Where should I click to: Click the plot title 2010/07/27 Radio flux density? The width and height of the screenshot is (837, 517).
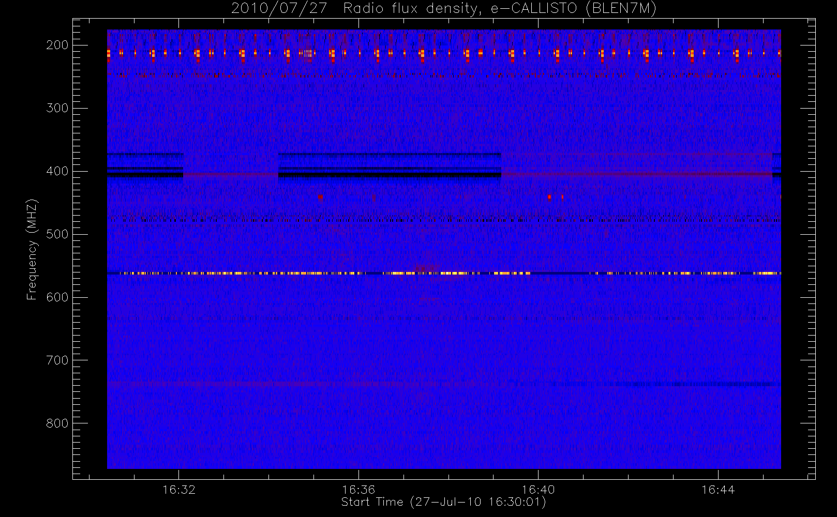pyautogui.click(x=443, y=8)
